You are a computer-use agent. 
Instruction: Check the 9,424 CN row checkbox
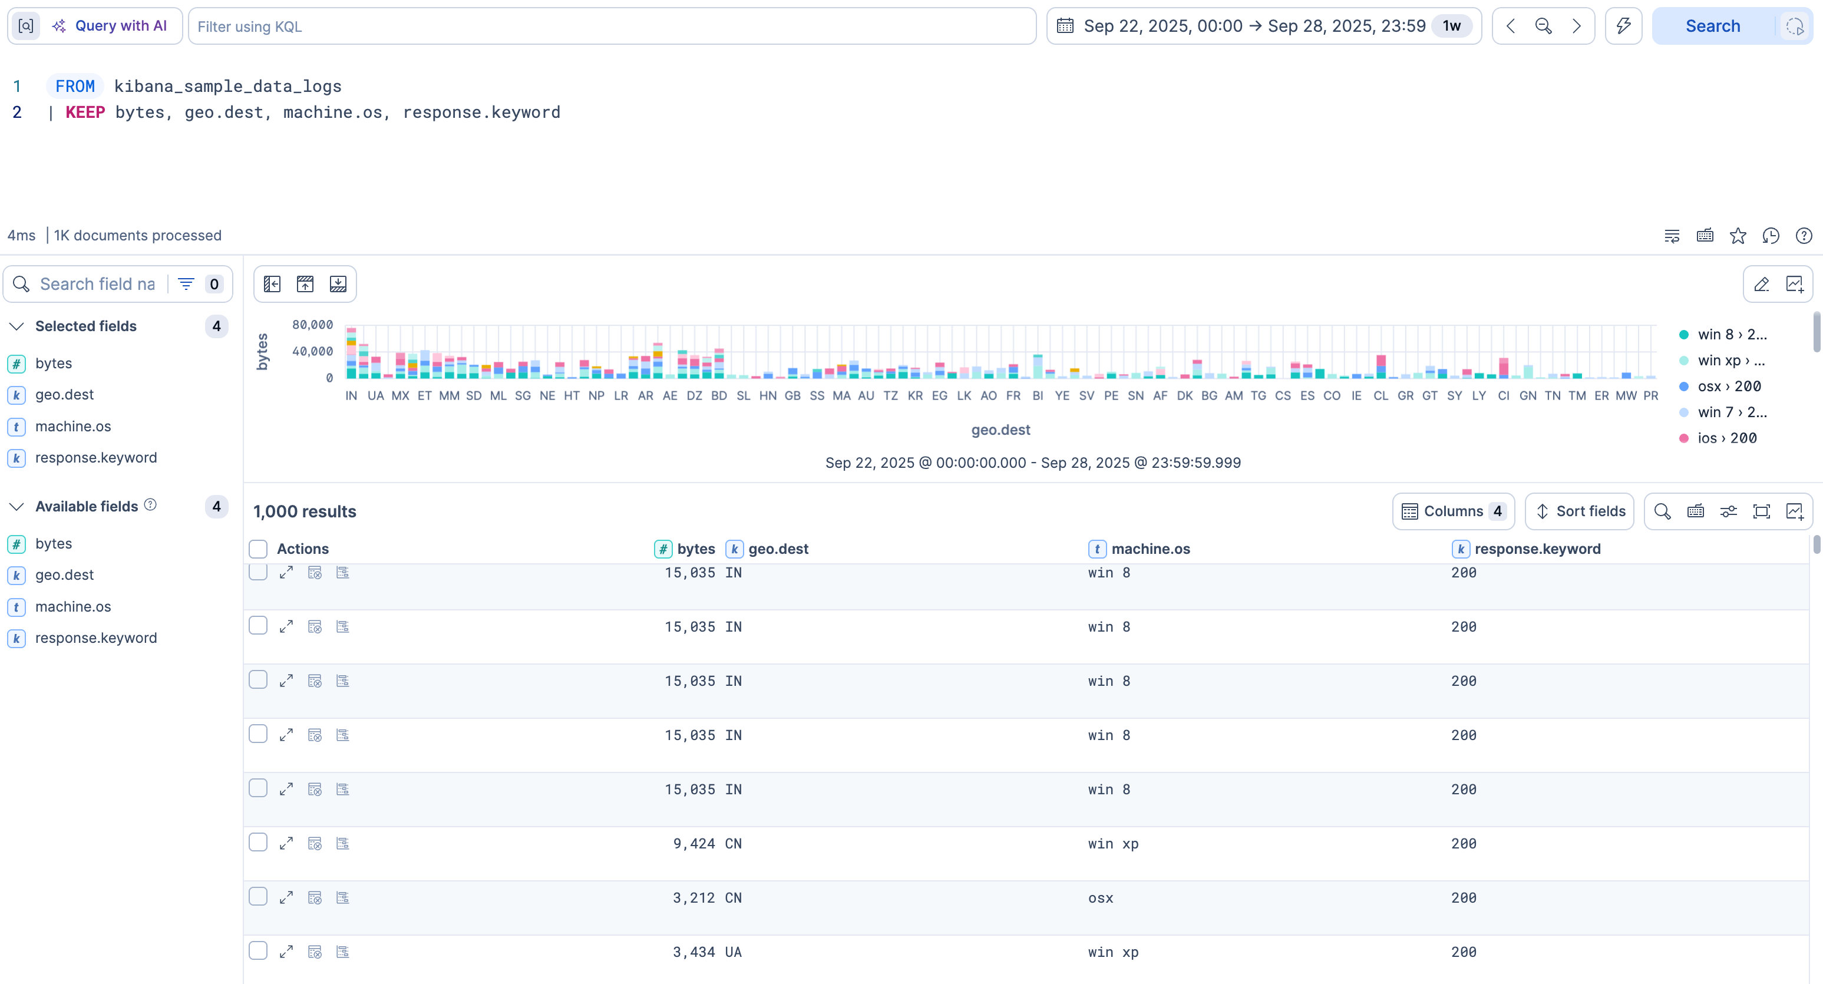[x=258, y=843]
